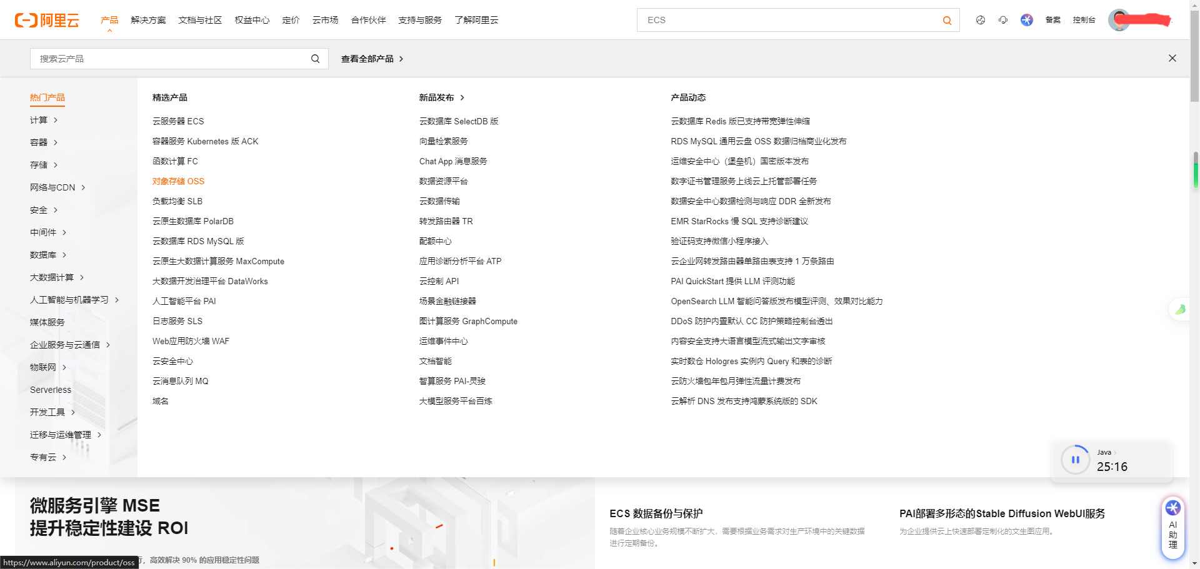Open the 合作伙伴 top menu
The width and height of the screenshot is (1200, 569).
click(x=369, y=20)
